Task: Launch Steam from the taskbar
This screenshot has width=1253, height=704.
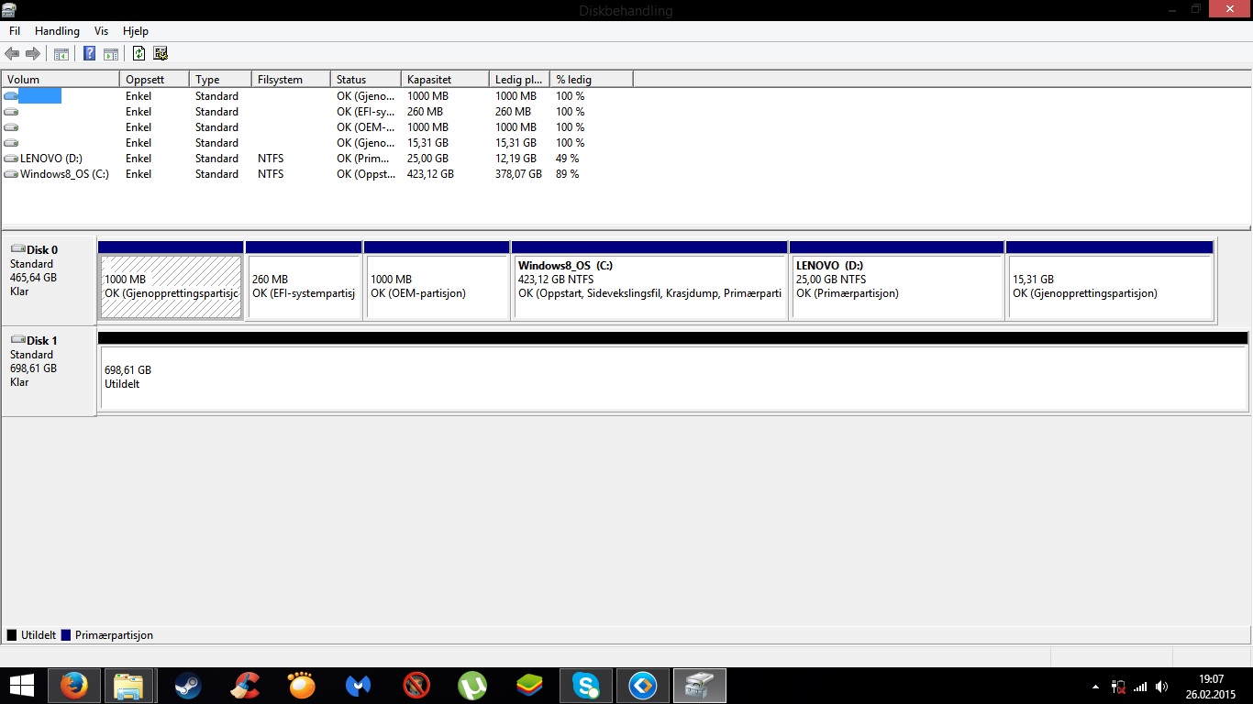Action: coord(188,685)
